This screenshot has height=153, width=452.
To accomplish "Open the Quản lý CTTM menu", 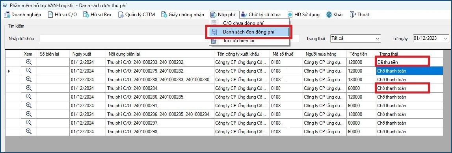I will pyautogui.click(x=137, y=15).
